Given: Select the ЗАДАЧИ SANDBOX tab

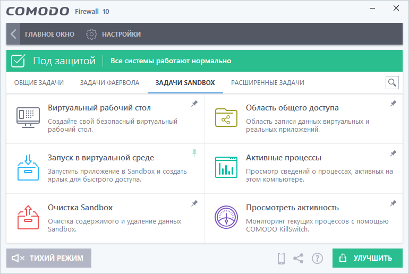Looking at the screenshot, I should 185,83.
